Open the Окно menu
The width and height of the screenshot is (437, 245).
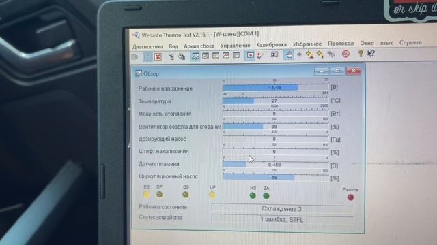[x=367, y=43]
